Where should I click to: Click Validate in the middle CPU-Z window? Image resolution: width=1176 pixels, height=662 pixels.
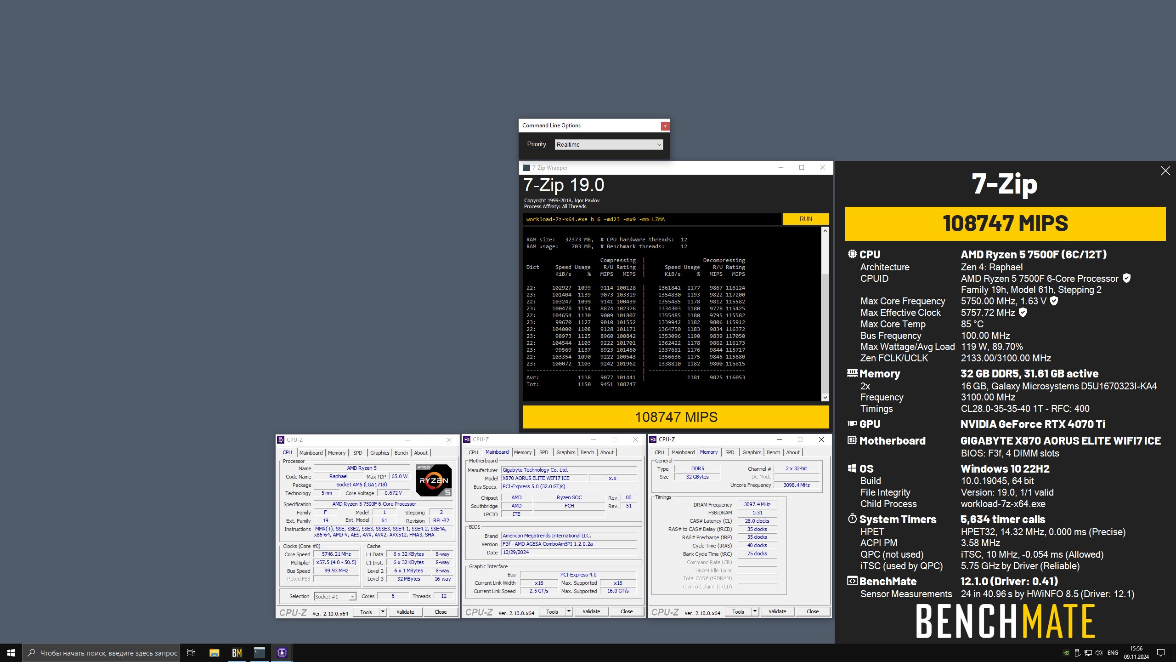(x=591, y=611)
